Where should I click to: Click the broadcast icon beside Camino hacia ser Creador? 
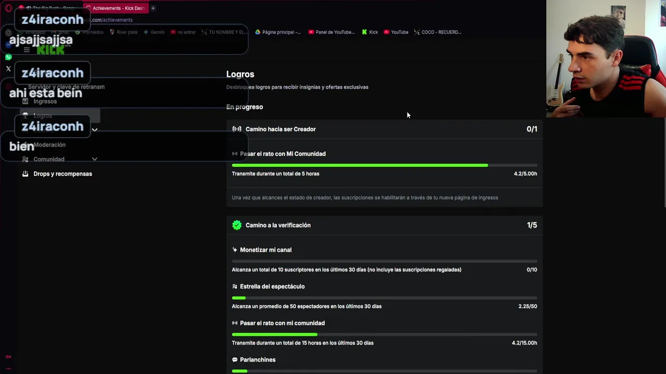[x=237, y=129]
